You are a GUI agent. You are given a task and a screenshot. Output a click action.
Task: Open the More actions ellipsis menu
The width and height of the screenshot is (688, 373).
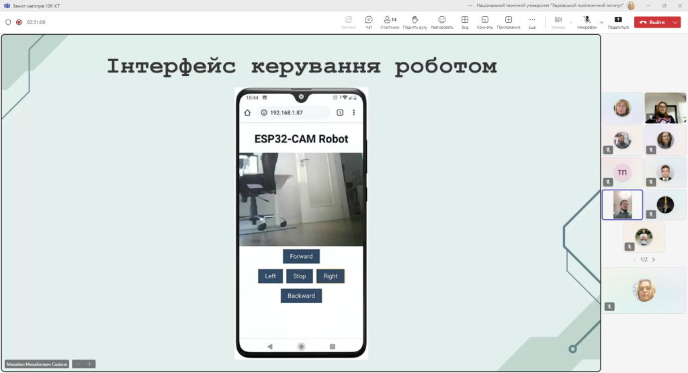pos(532,22)
